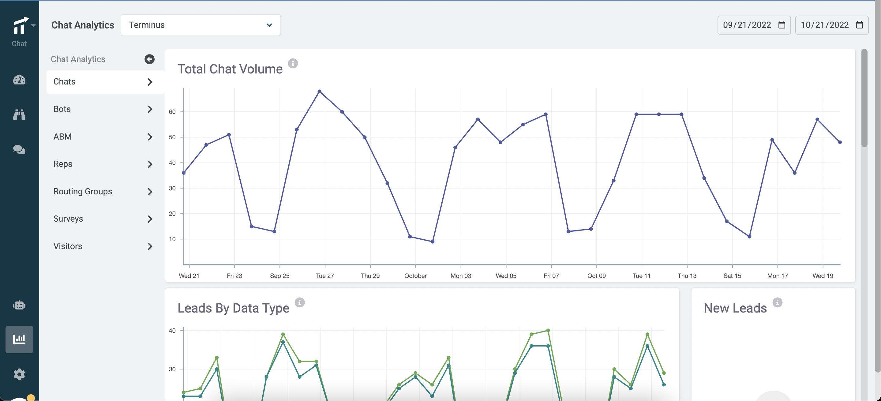
Task: Open the analytics bar chart icon
Action: click(19, 339)
